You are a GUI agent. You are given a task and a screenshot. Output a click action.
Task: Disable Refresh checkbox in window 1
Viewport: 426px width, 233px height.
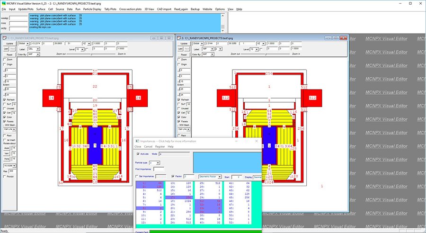point(5,100)
